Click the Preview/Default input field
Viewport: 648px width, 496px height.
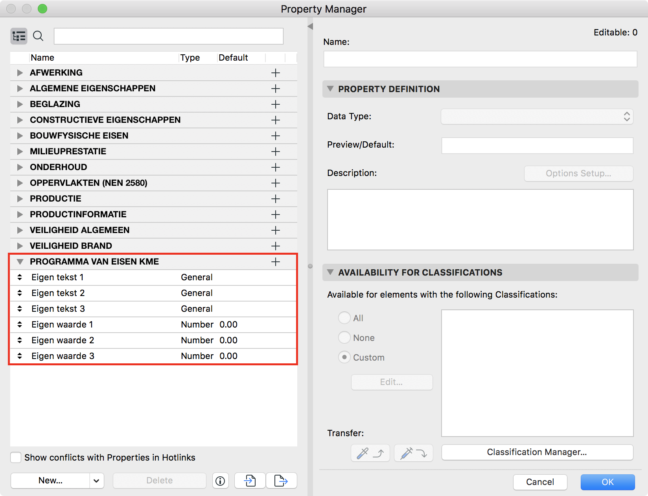(538, 146)
